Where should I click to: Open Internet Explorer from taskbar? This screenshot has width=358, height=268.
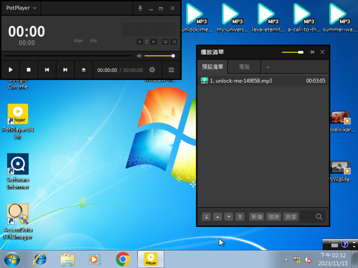point(40,259)
